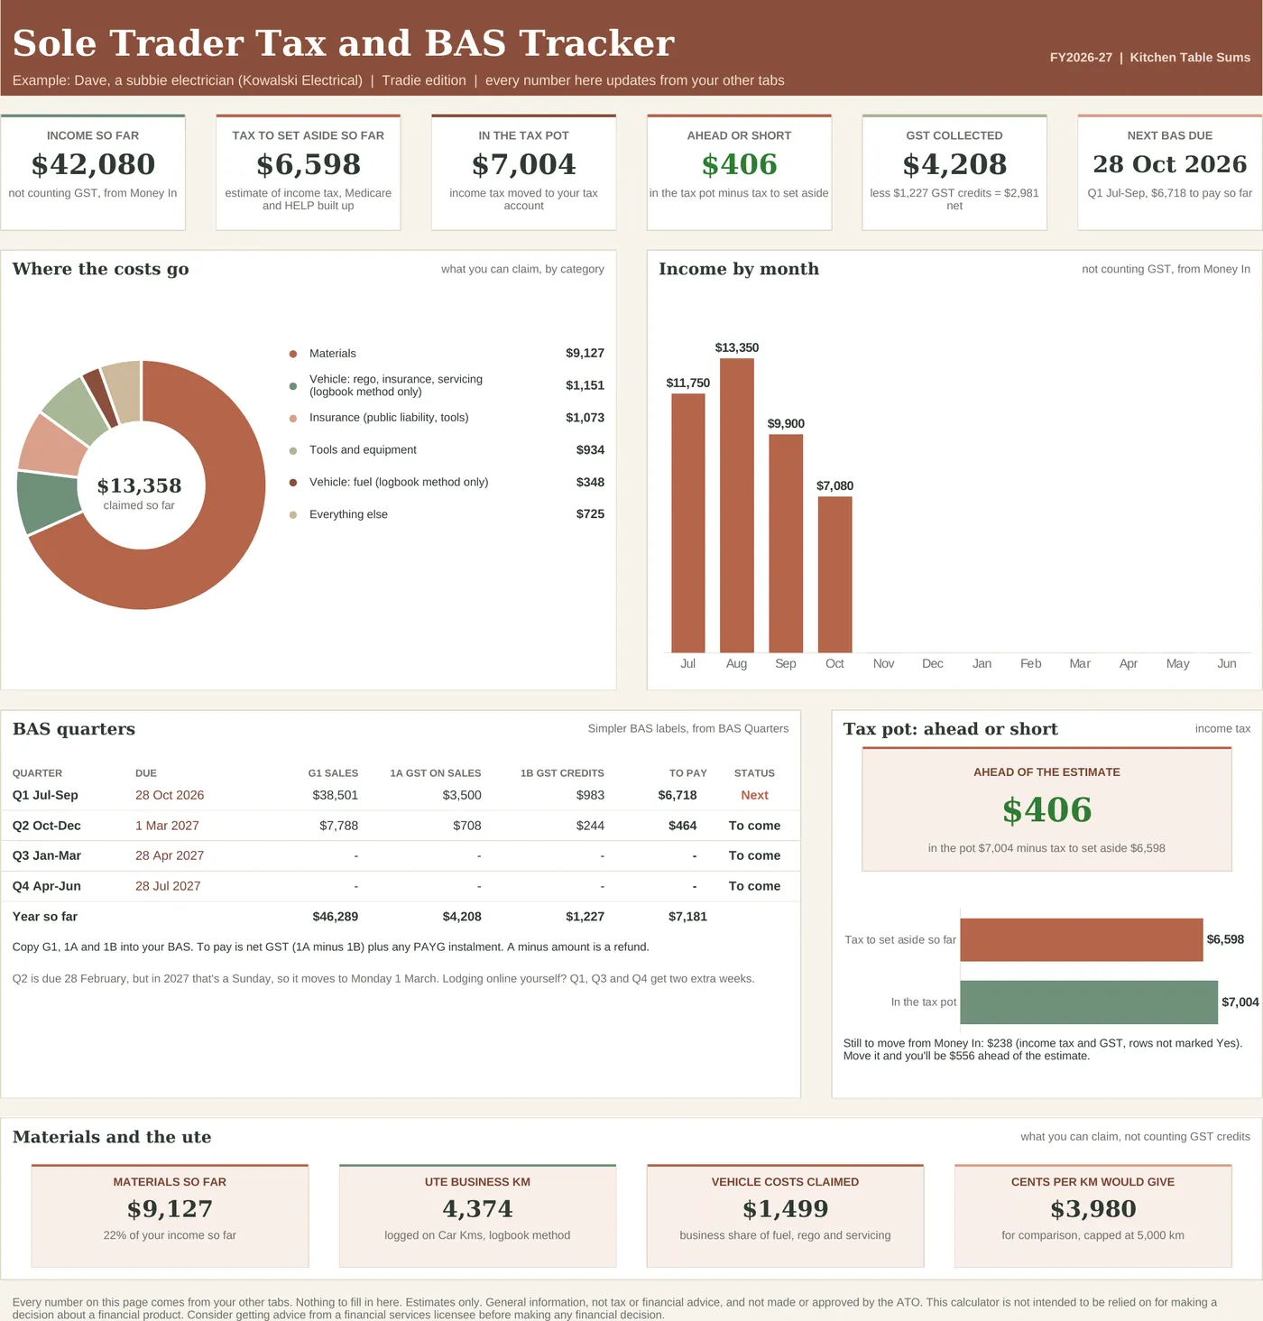1263x1321 pixels.
Task: Click the Tools and equipment legend dot
Action: (292, 450)
